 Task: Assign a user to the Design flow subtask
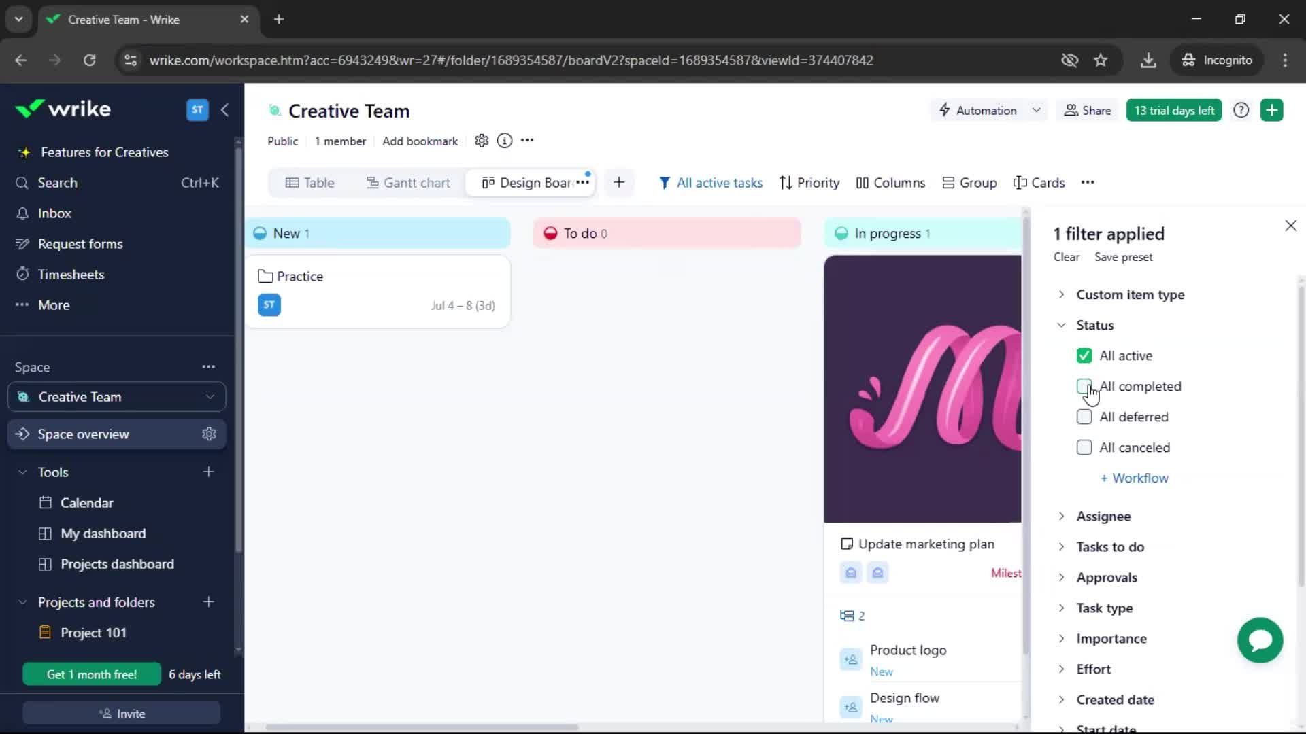pos(851,707)
